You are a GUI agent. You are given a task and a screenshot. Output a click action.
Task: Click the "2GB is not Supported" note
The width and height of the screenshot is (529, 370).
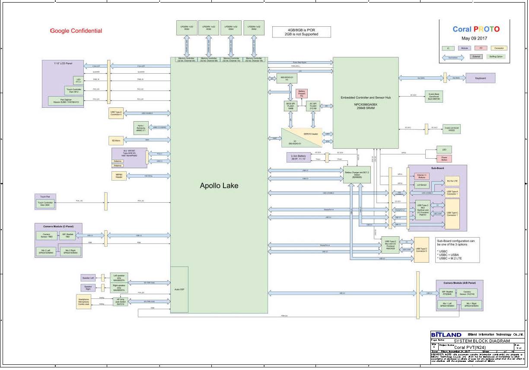pos(301,34)
